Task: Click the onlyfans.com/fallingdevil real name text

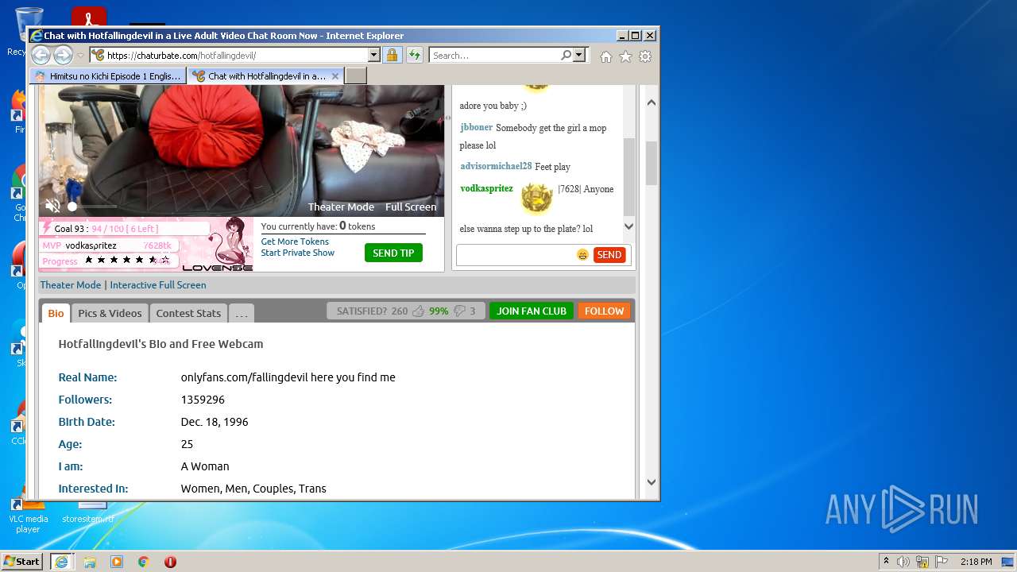Action: click(288, 377)
